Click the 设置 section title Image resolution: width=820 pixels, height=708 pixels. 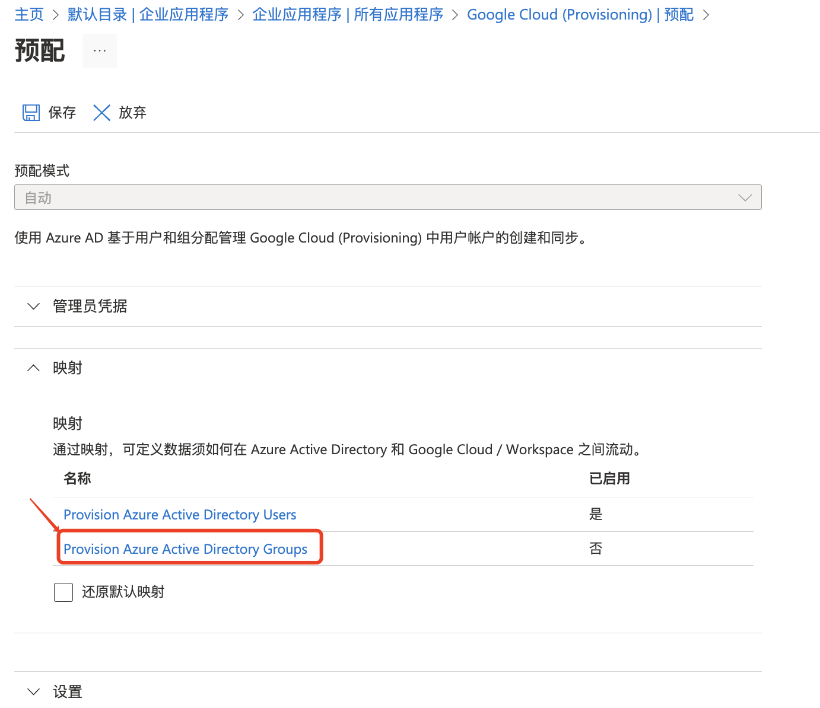pyautogui.click(x=68, y=692)
